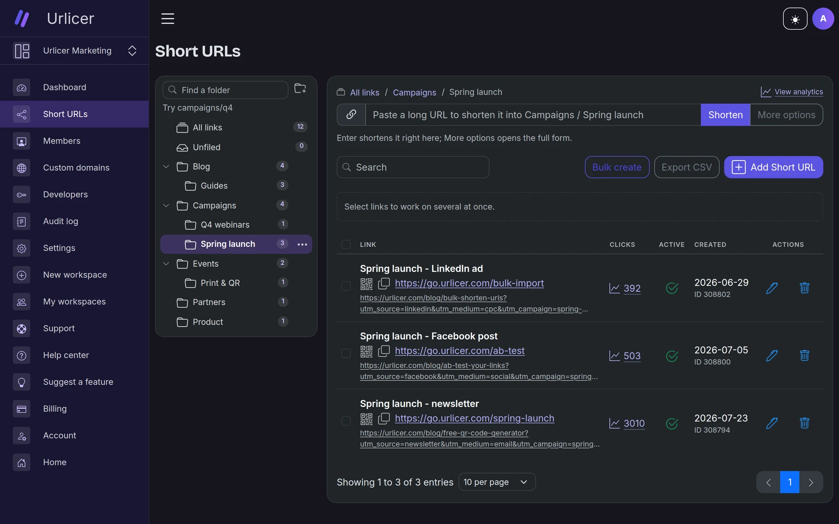This screenshot has width=839, height=524.
Task: Copy the go.urlicer.com/ab-test short link
Action: coord(384,351)
